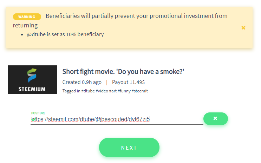Focus the Post URL input field

pos(117,119)
